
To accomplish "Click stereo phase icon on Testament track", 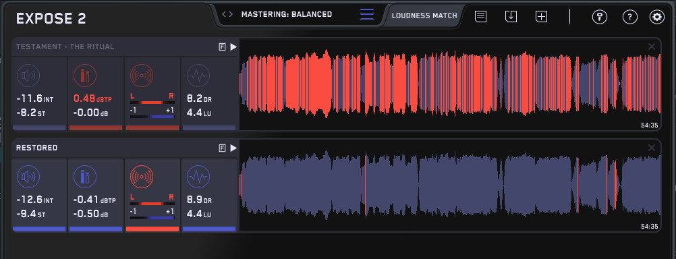I will click(x=142, y=76).
